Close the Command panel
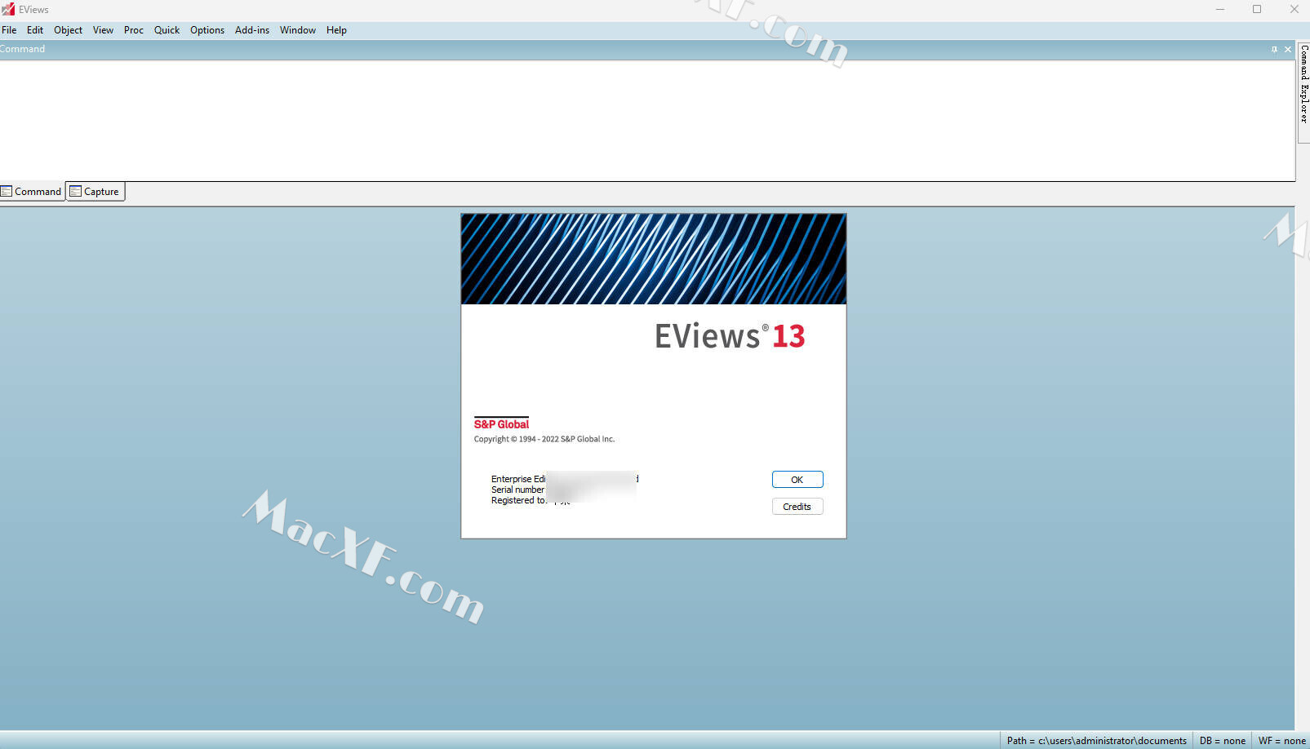Image resolution: width=1310 pixels, height=749 pixels. (1288, 49)
